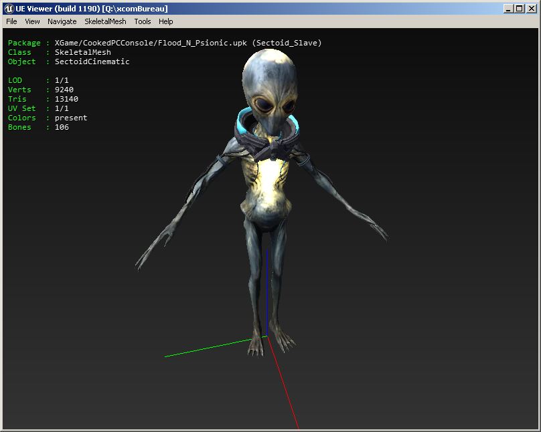Screen dimensions: 541x432
Task: Open the Help menu
Action: click(x=165, y=21)
